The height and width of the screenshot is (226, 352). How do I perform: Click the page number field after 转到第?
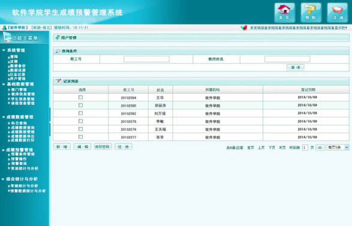305,147
